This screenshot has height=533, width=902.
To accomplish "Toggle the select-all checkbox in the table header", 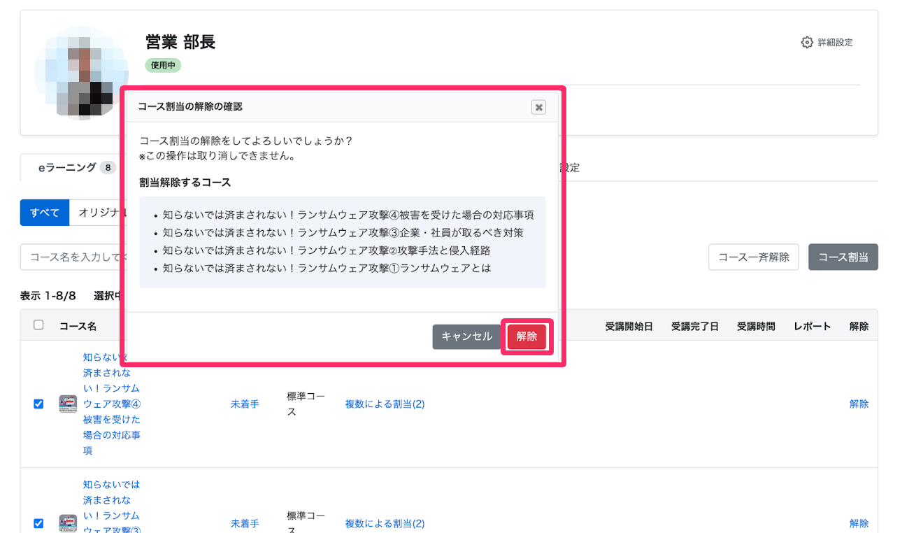I will (38, 325).
